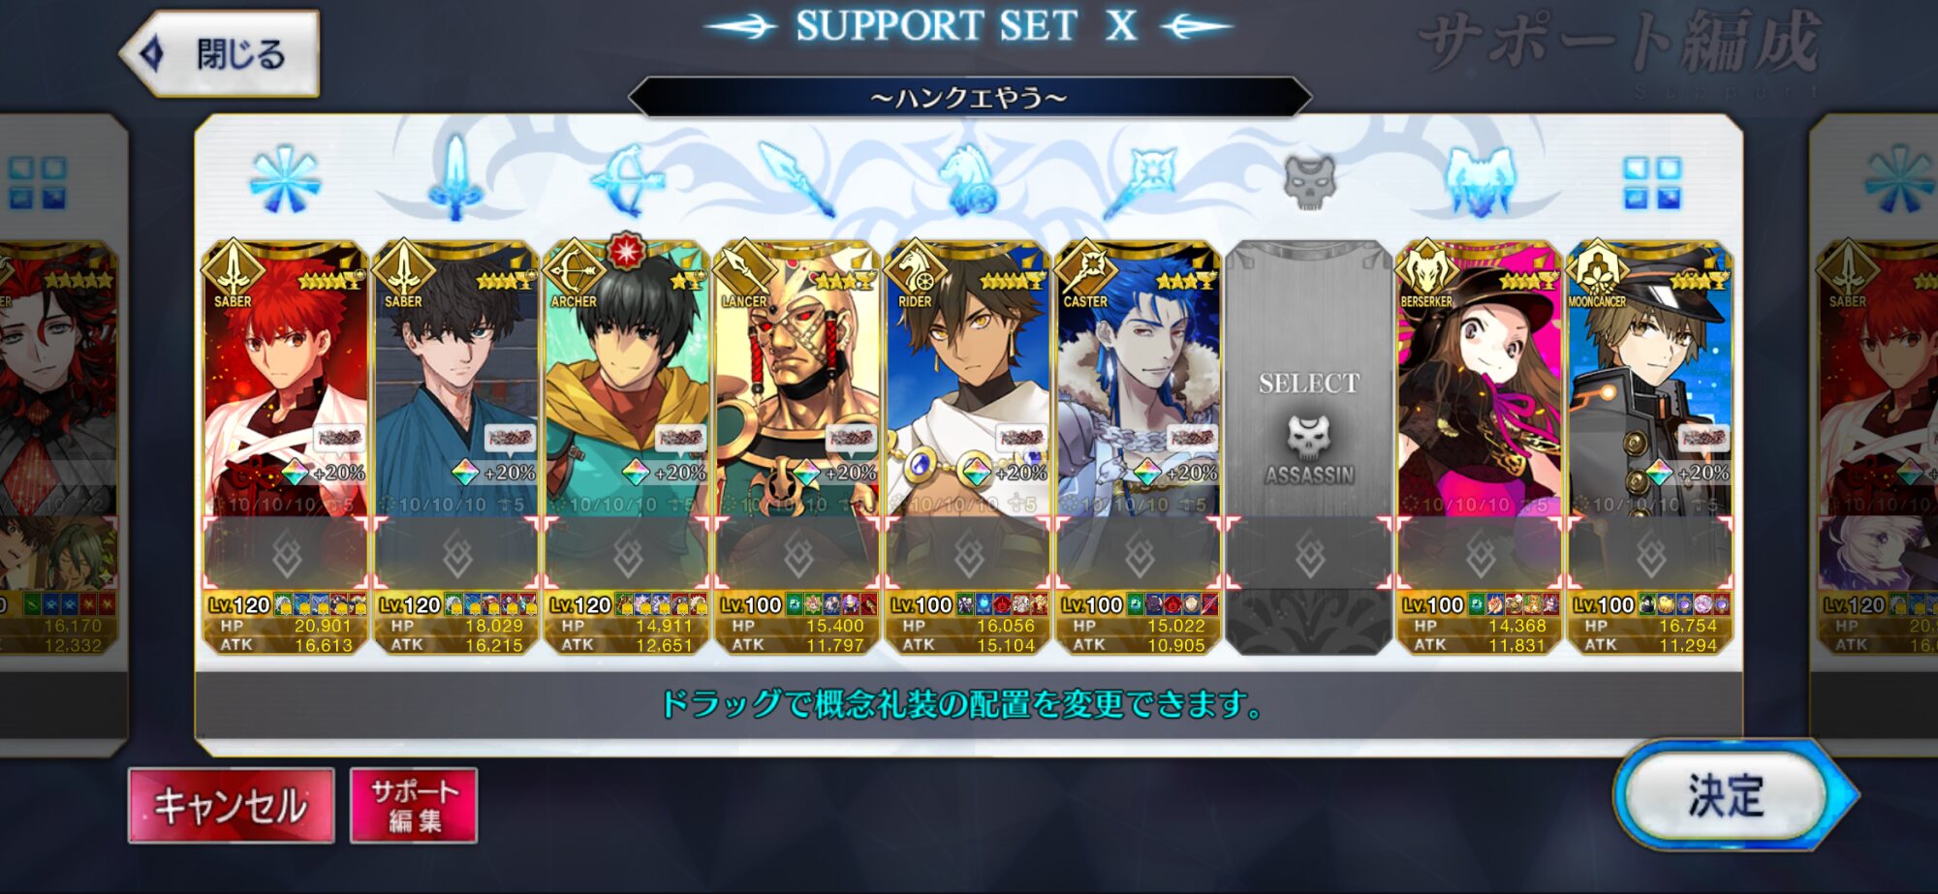Select the Berserker class beast icon

click(1480, 182)
